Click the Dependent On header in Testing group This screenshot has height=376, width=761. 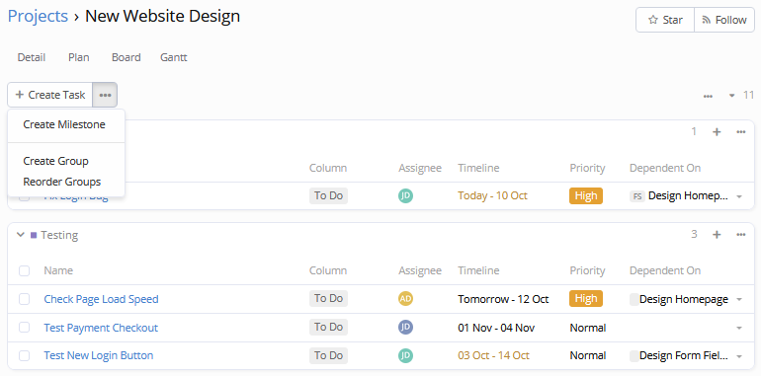[665, 270]
